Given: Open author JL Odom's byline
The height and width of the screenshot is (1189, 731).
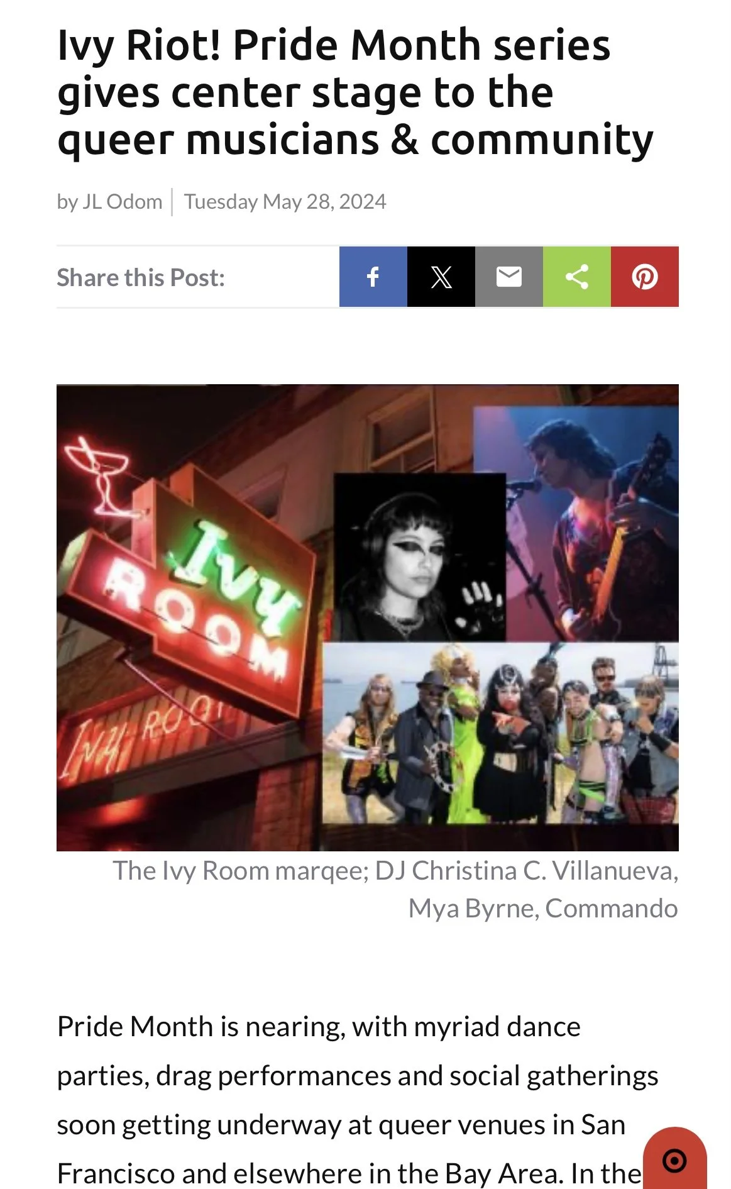Looking at the screenshot, I should pos(110,202).
